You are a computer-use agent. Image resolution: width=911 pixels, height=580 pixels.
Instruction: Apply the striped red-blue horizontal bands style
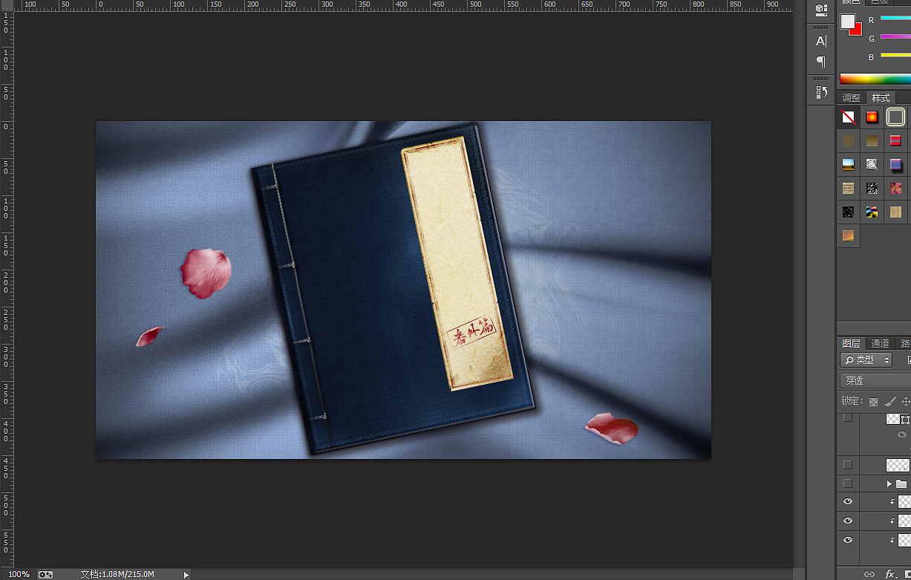(x=895, y=140)
